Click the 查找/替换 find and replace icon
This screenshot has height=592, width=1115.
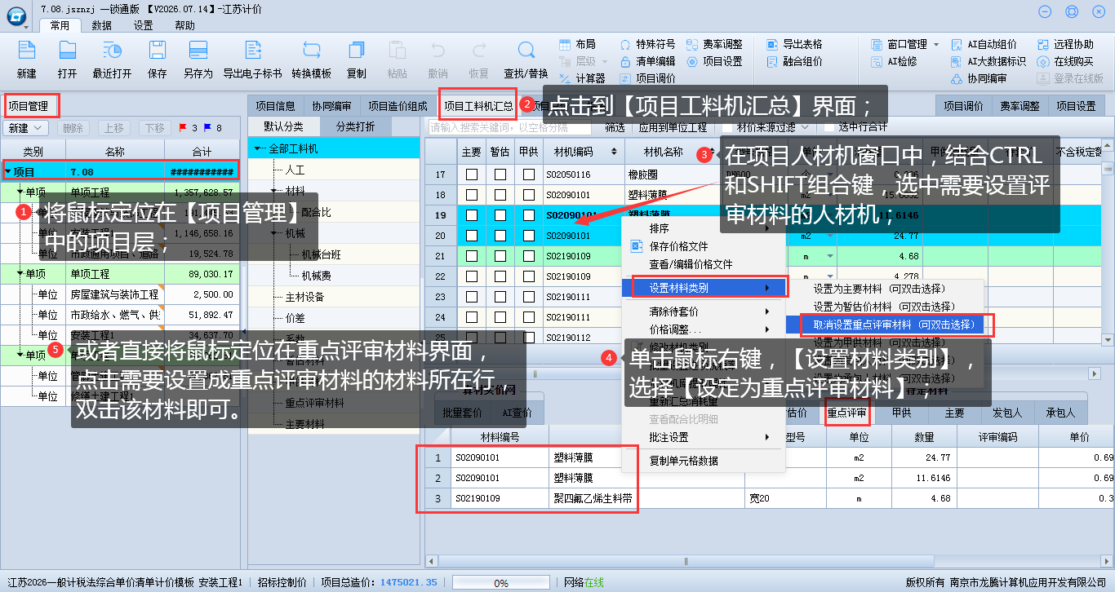[x=526, y=51]
